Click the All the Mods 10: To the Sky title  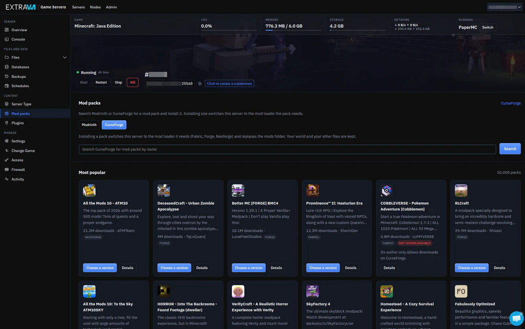(x=108, y=307)
